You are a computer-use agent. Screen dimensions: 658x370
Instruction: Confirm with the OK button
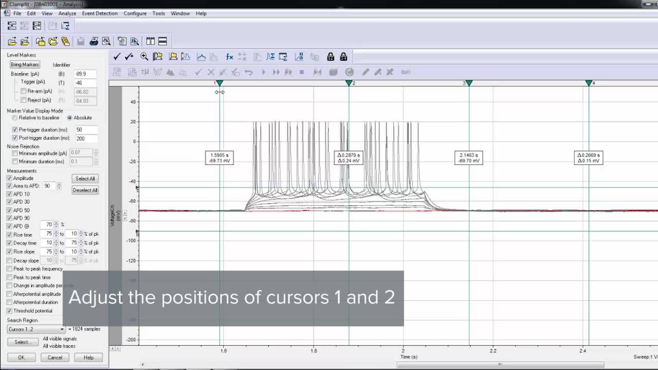(21, 358)
